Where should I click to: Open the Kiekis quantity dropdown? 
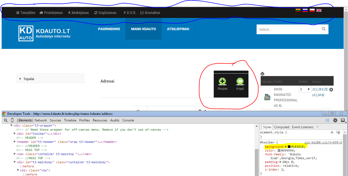pyautogui.click(x=305, y=89)
